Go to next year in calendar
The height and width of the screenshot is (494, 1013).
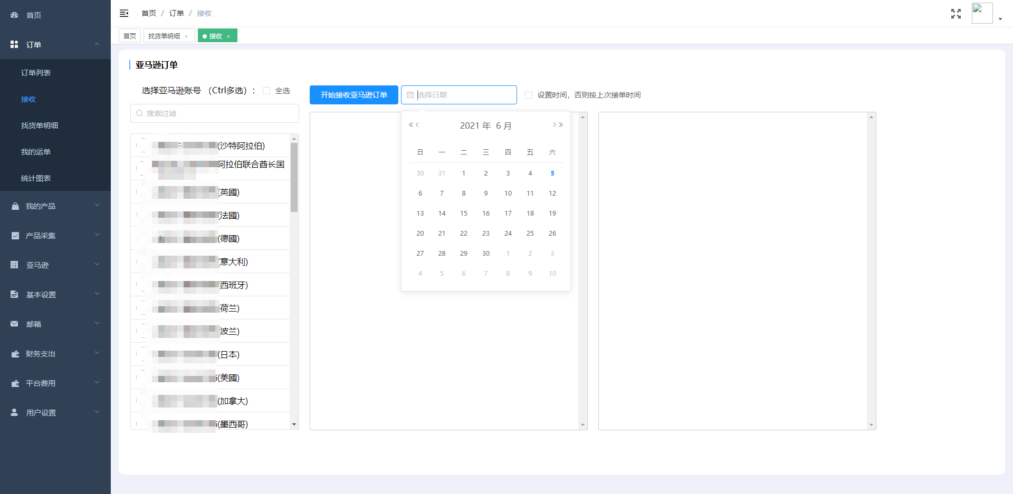tap(561, 125)
